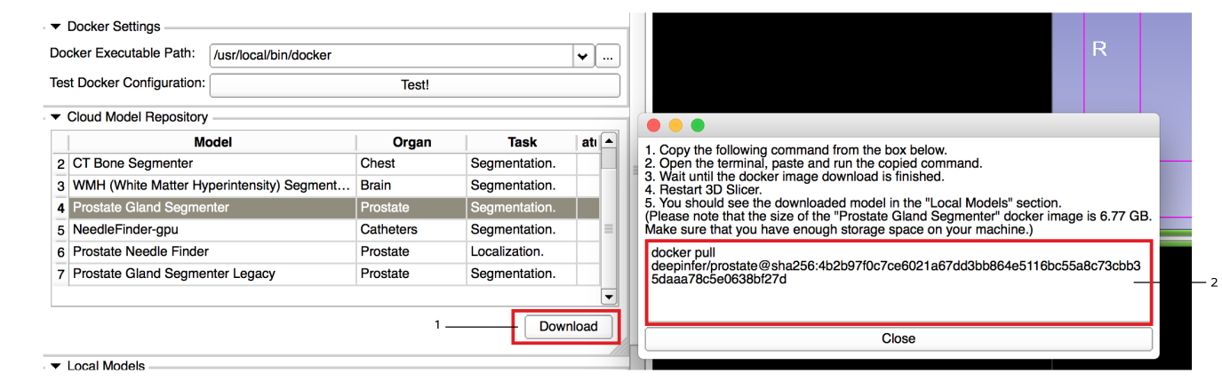Click the green zoom button on dialog
Viewport: 1222px width, 389px height.
pos(698,125)
